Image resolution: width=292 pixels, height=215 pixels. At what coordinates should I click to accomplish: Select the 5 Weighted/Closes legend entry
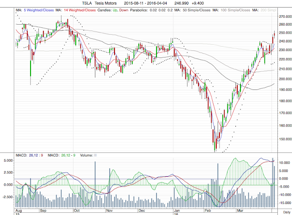click(x=39, y=10)
